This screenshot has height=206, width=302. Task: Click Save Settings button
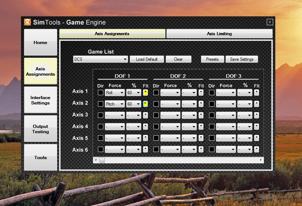[242, 59]
